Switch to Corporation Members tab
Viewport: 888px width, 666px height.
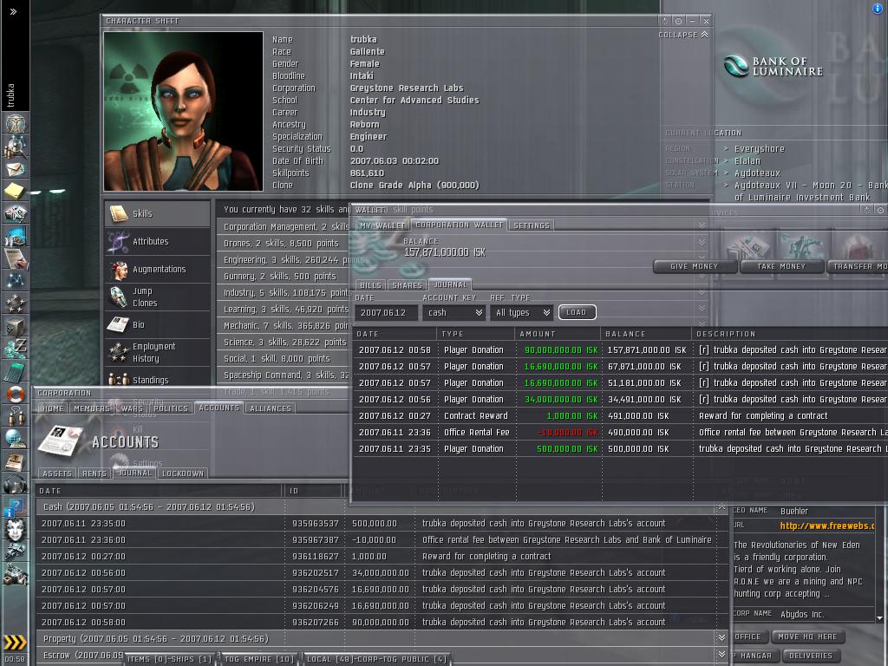point(91,408)
